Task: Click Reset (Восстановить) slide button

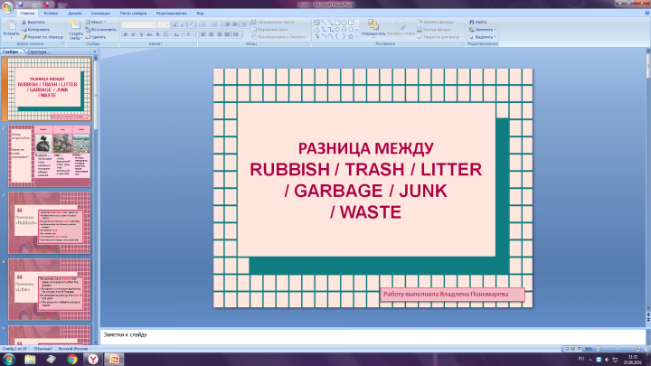Action: tap(101, 30)
